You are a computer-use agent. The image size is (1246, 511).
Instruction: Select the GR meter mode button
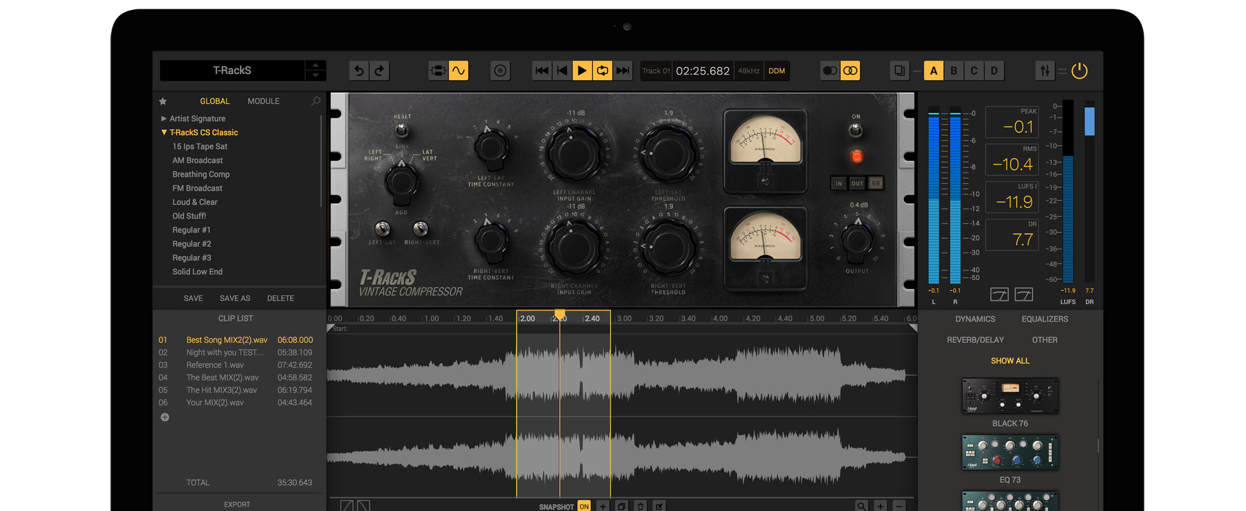click(x=876, y=183)
